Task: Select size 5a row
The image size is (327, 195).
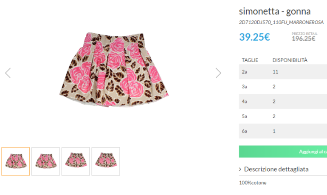Action: point(283,116)
